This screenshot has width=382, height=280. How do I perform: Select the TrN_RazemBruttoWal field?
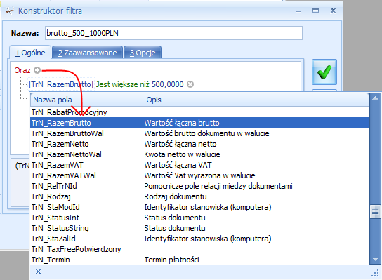pos(67,133)
